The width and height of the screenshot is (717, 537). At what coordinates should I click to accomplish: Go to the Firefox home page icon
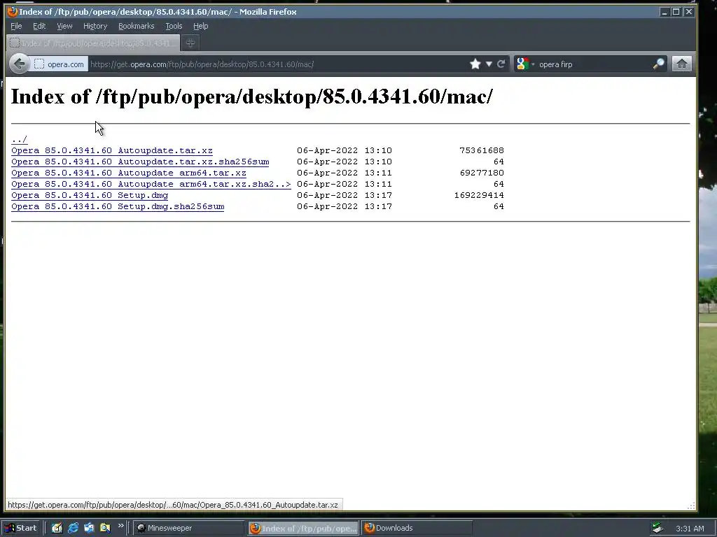point(681,64)
